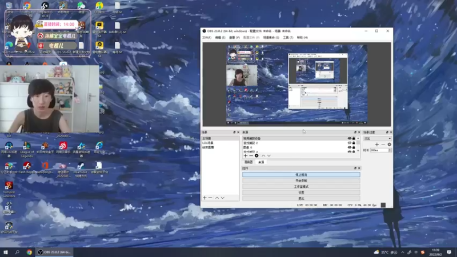Open NetEase Cloud Music desktop shortcut

[x=63, y=147]
